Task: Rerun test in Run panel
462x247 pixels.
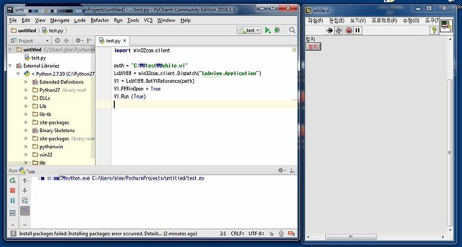Action: coord(13,180)
